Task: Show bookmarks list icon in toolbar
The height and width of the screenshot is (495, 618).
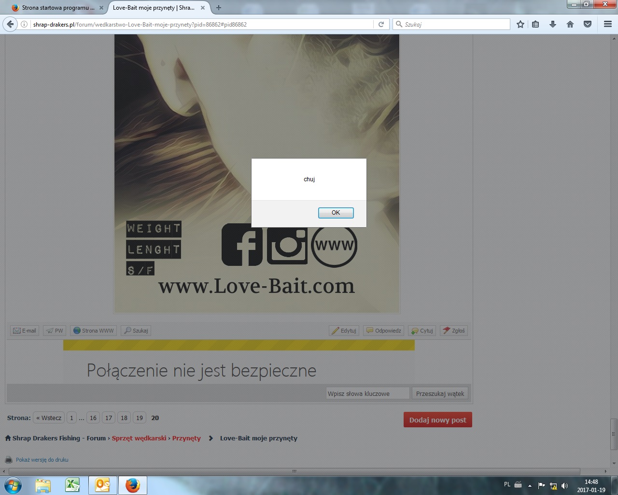Action: (x=535, y=24)
